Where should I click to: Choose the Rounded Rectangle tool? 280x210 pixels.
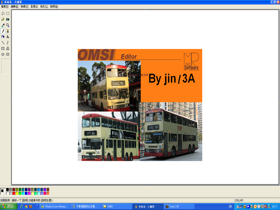(8, 54)
